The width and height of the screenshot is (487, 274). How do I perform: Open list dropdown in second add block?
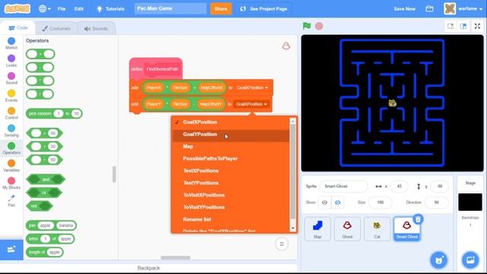pyautogui.click(x=251, y=104)
